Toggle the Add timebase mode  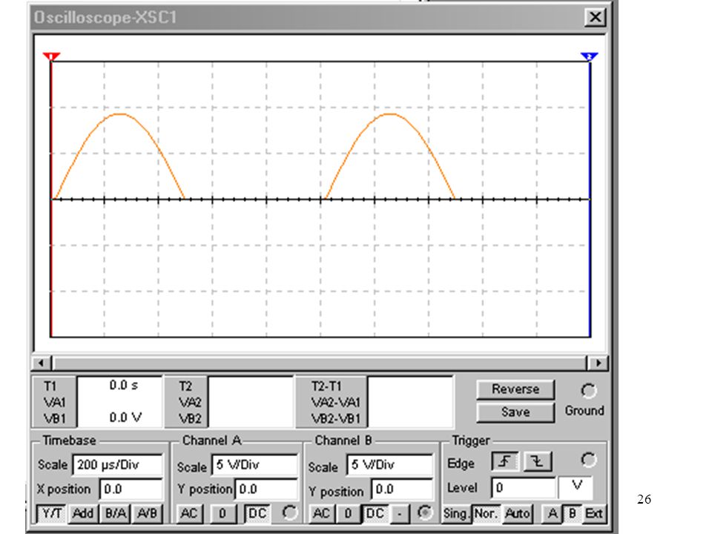83,513
